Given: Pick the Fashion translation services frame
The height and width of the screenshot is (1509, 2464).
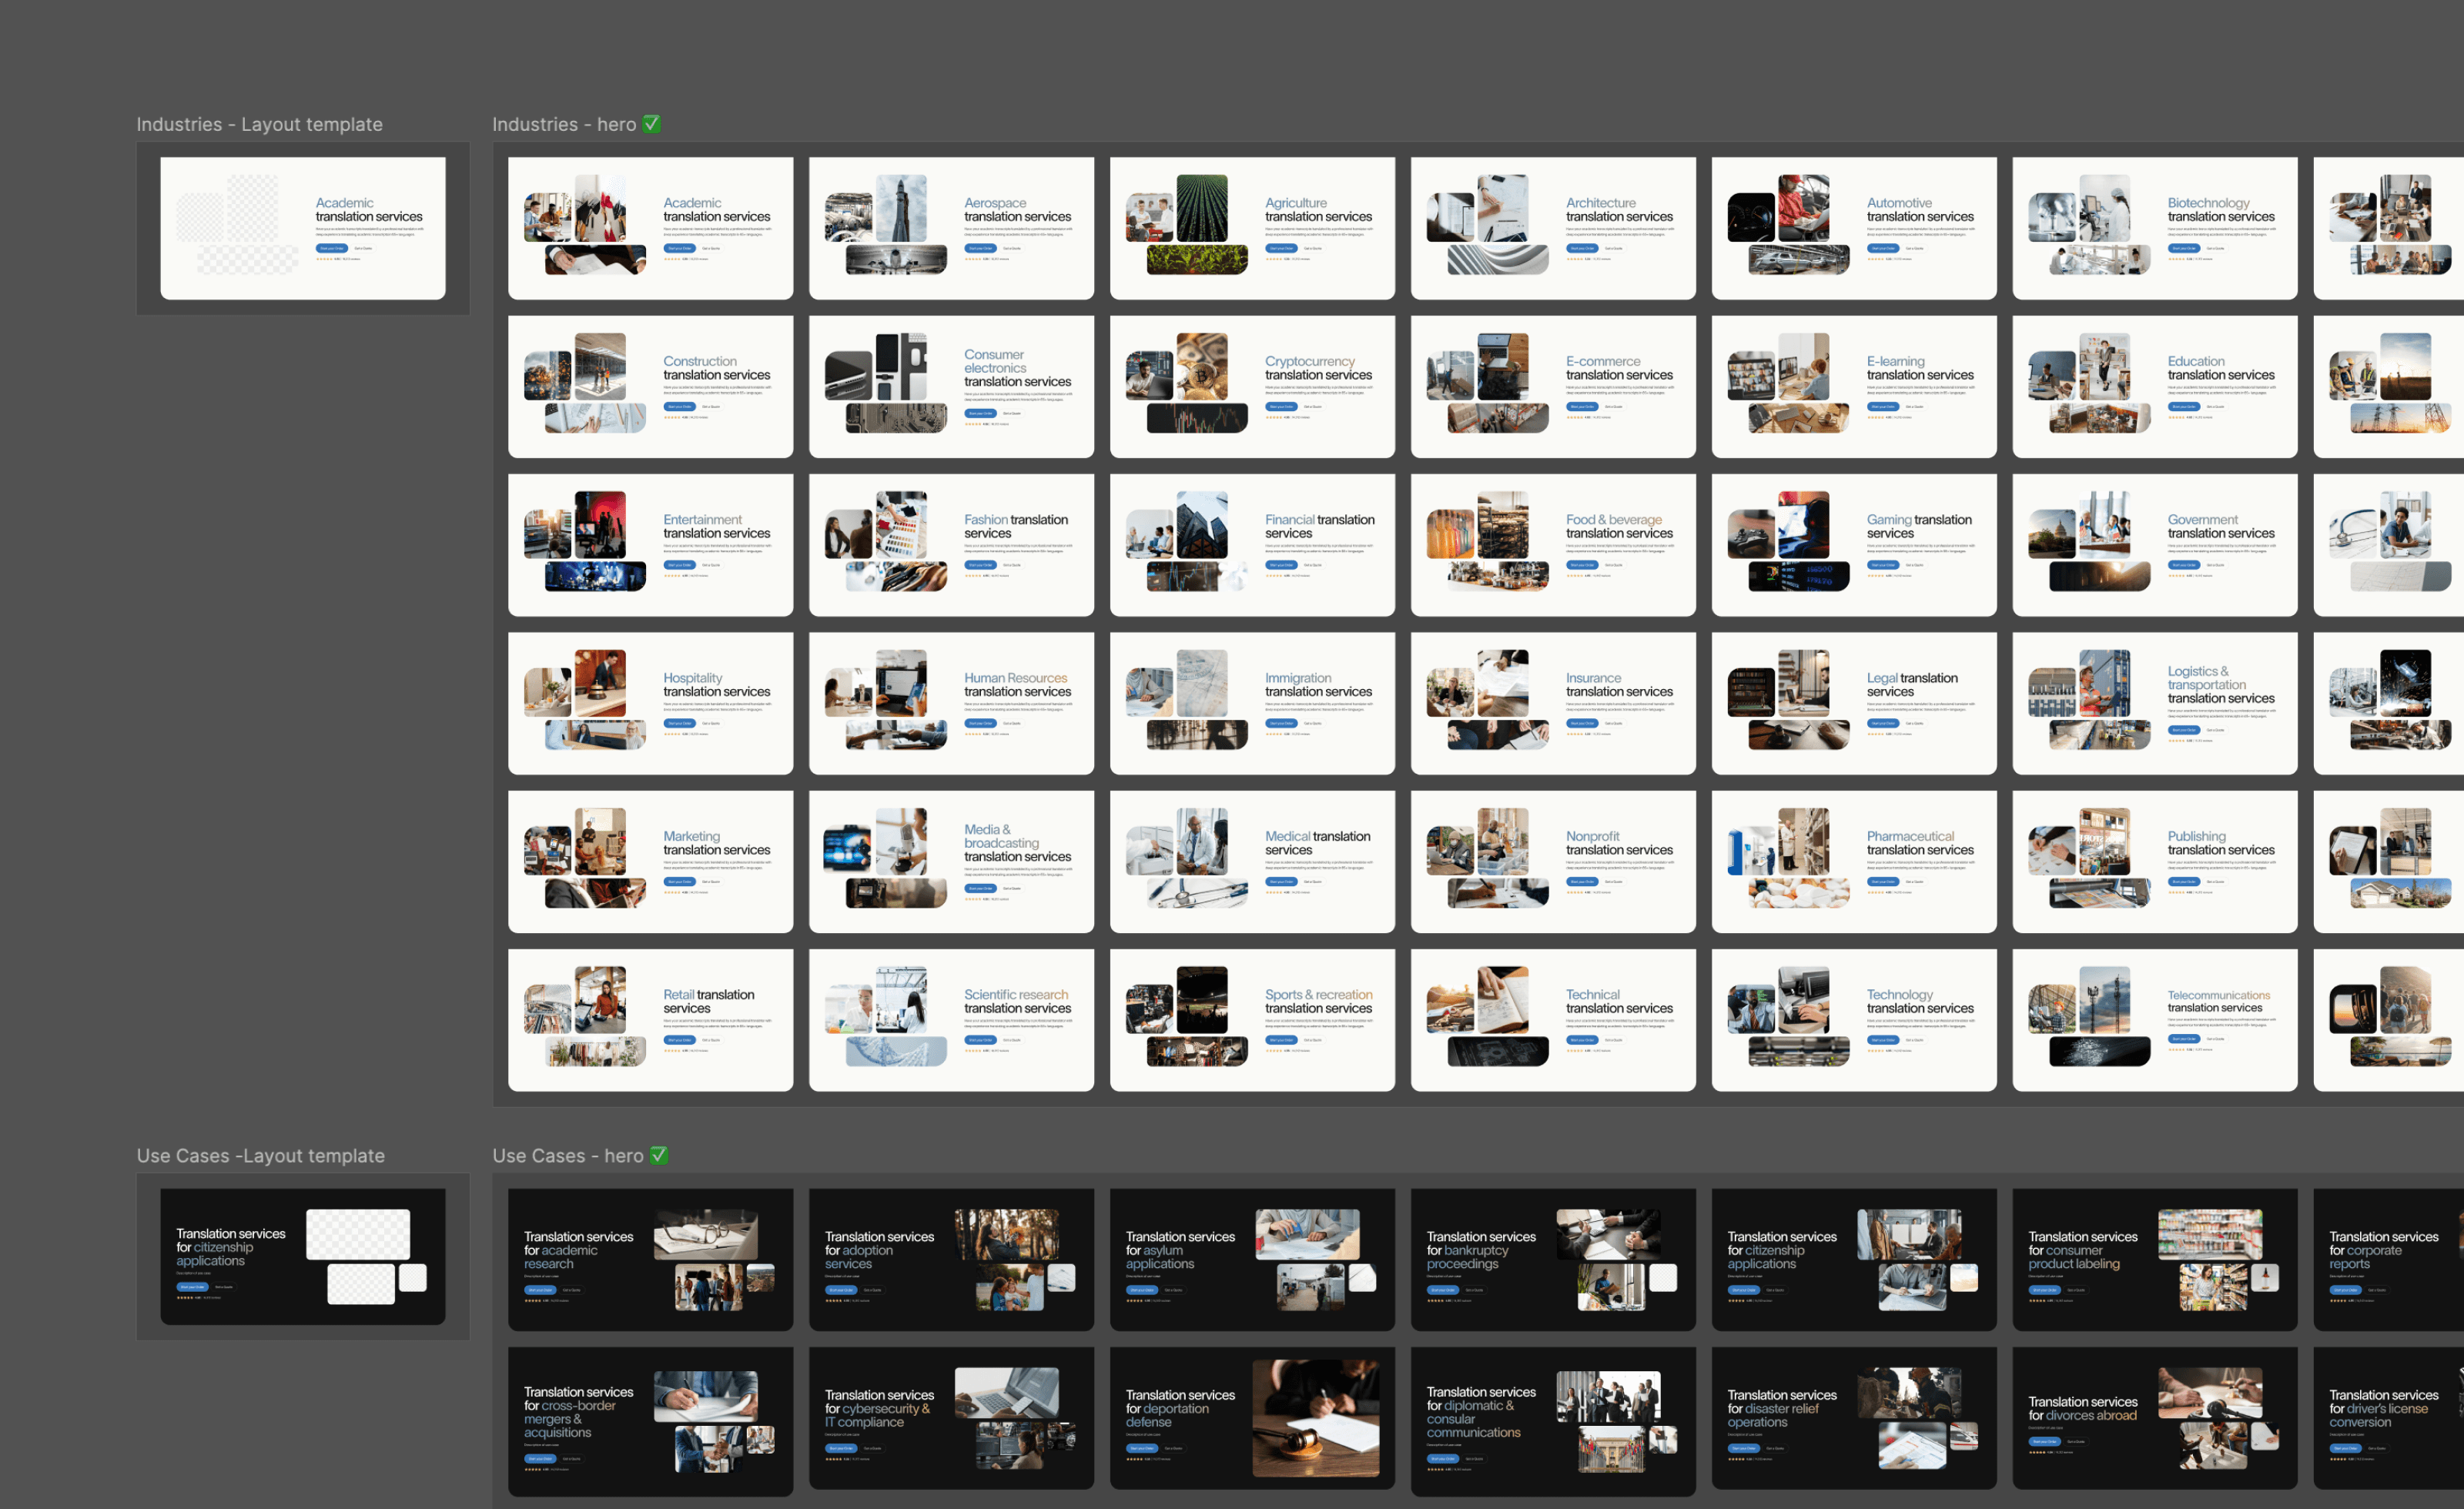Looking at the screenshot, I should coord(951,545).
